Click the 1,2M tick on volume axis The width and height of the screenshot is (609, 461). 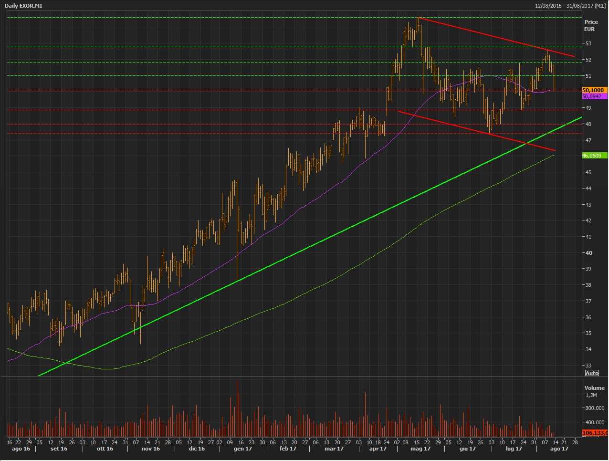(591, 396)
